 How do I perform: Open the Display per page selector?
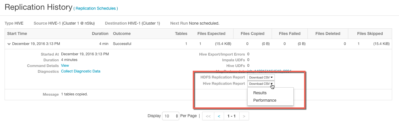click(x=171, y=116)
